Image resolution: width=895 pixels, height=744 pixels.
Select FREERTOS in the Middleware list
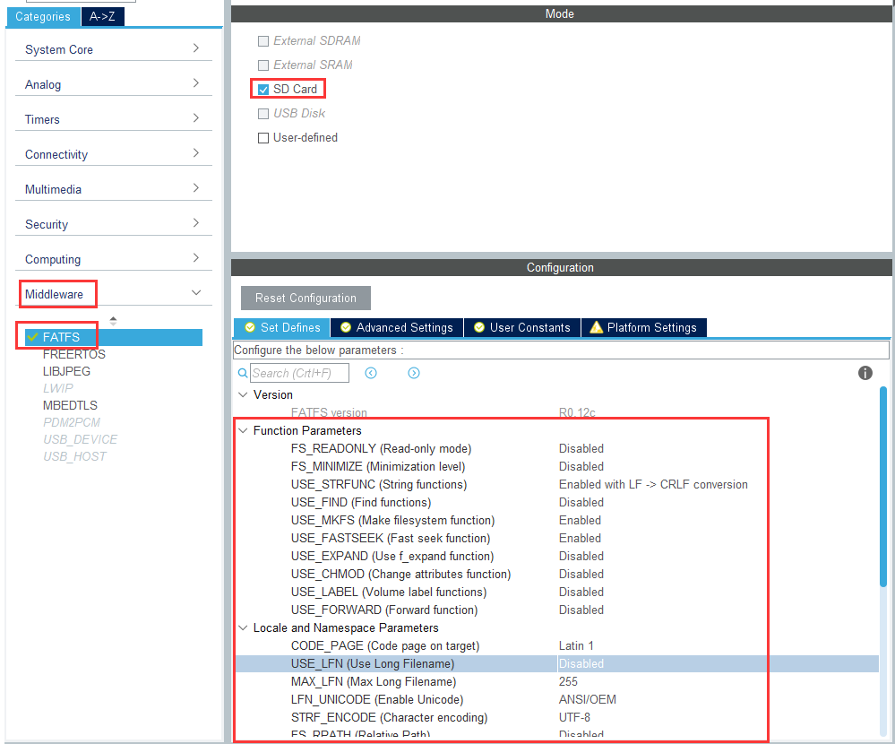coord(74,354)
